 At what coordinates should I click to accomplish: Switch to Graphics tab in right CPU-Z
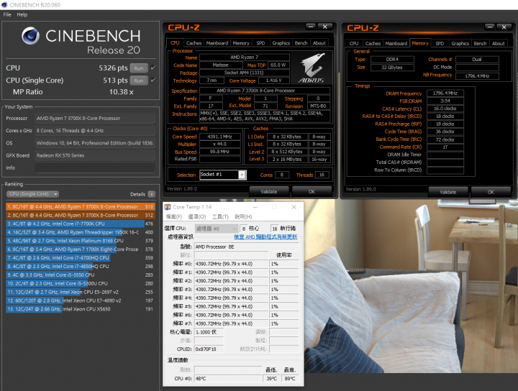tap(460, 43)
